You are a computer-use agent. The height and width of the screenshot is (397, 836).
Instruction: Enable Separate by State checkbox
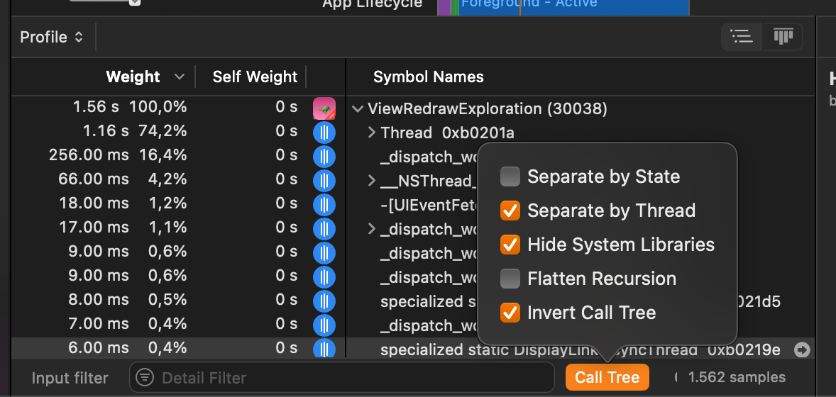pyautogui.click(x=510, y=177)
